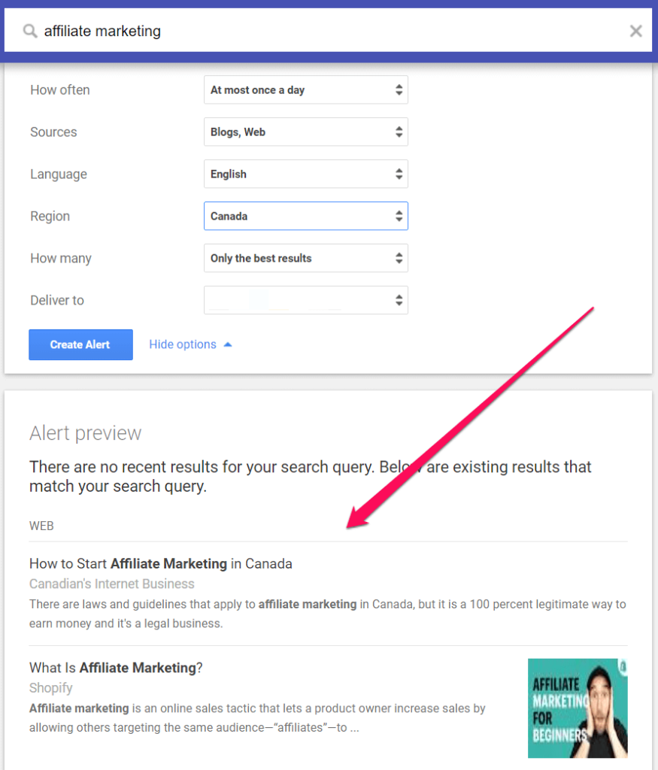The height and width of the screenshot is (770, 658).
Task: Click the Hide options link
Action: [183, 344]
